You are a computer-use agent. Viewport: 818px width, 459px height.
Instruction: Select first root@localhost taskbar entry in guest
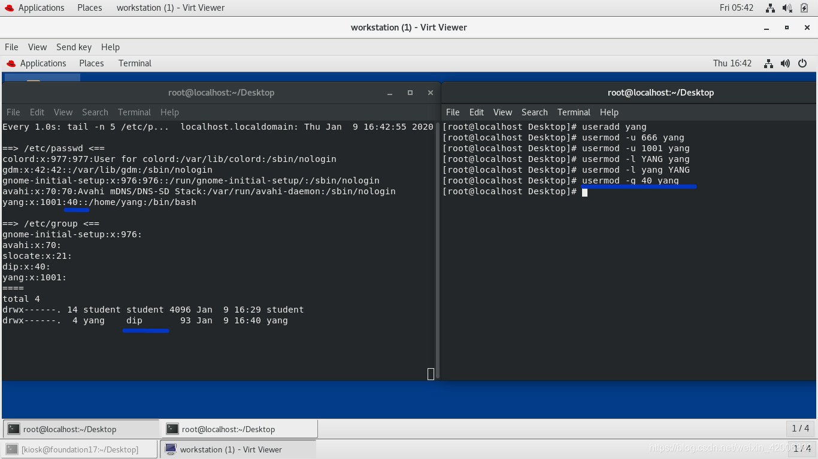click(81, 429)
